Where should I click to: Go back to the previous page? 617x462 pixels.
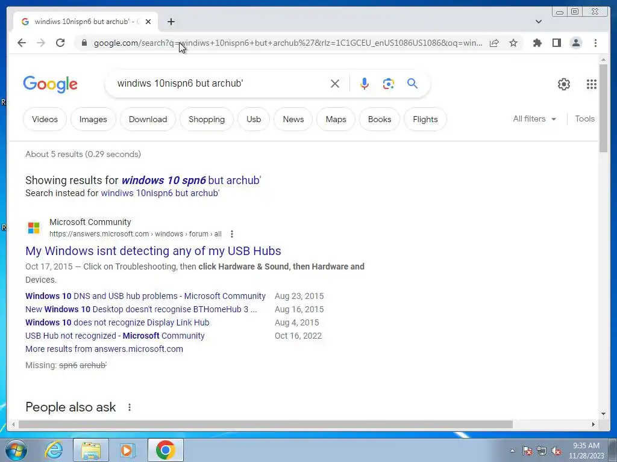pos(22,43)
